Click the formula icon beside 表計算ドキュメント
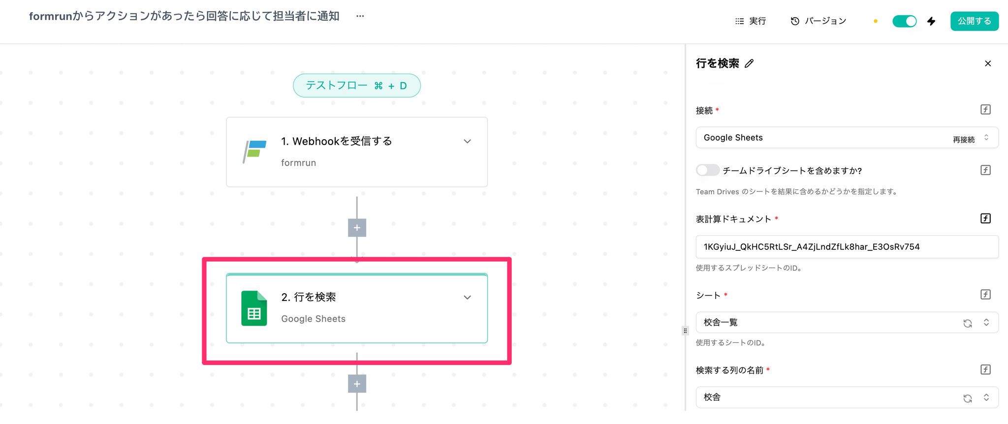 point(985,218)
